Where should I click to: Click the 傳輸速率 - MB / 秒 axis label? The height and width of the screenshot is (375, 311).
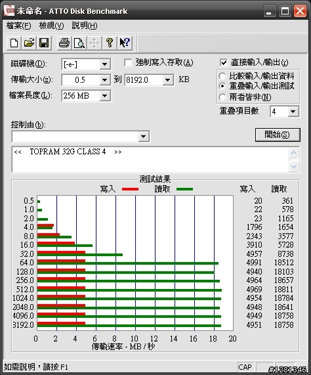pos(123,347)
